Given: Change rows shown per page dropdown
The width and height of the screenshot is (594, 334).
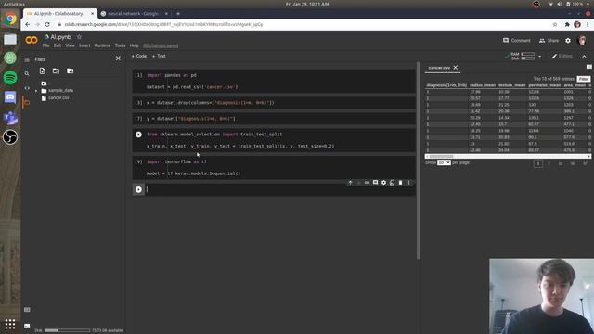Looking at the screenshot, I should point(444,162).
